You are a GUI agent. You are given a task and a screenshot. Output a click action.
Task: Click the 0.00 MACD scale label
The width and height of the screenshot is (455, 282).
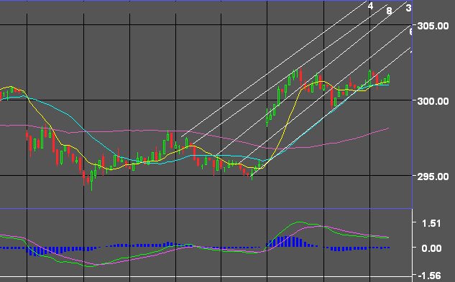pos(431,248)
